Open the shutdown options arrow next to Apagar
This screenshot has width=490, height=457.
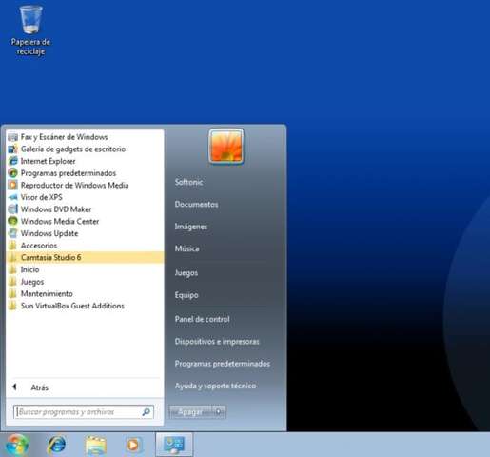pos(219,412)
